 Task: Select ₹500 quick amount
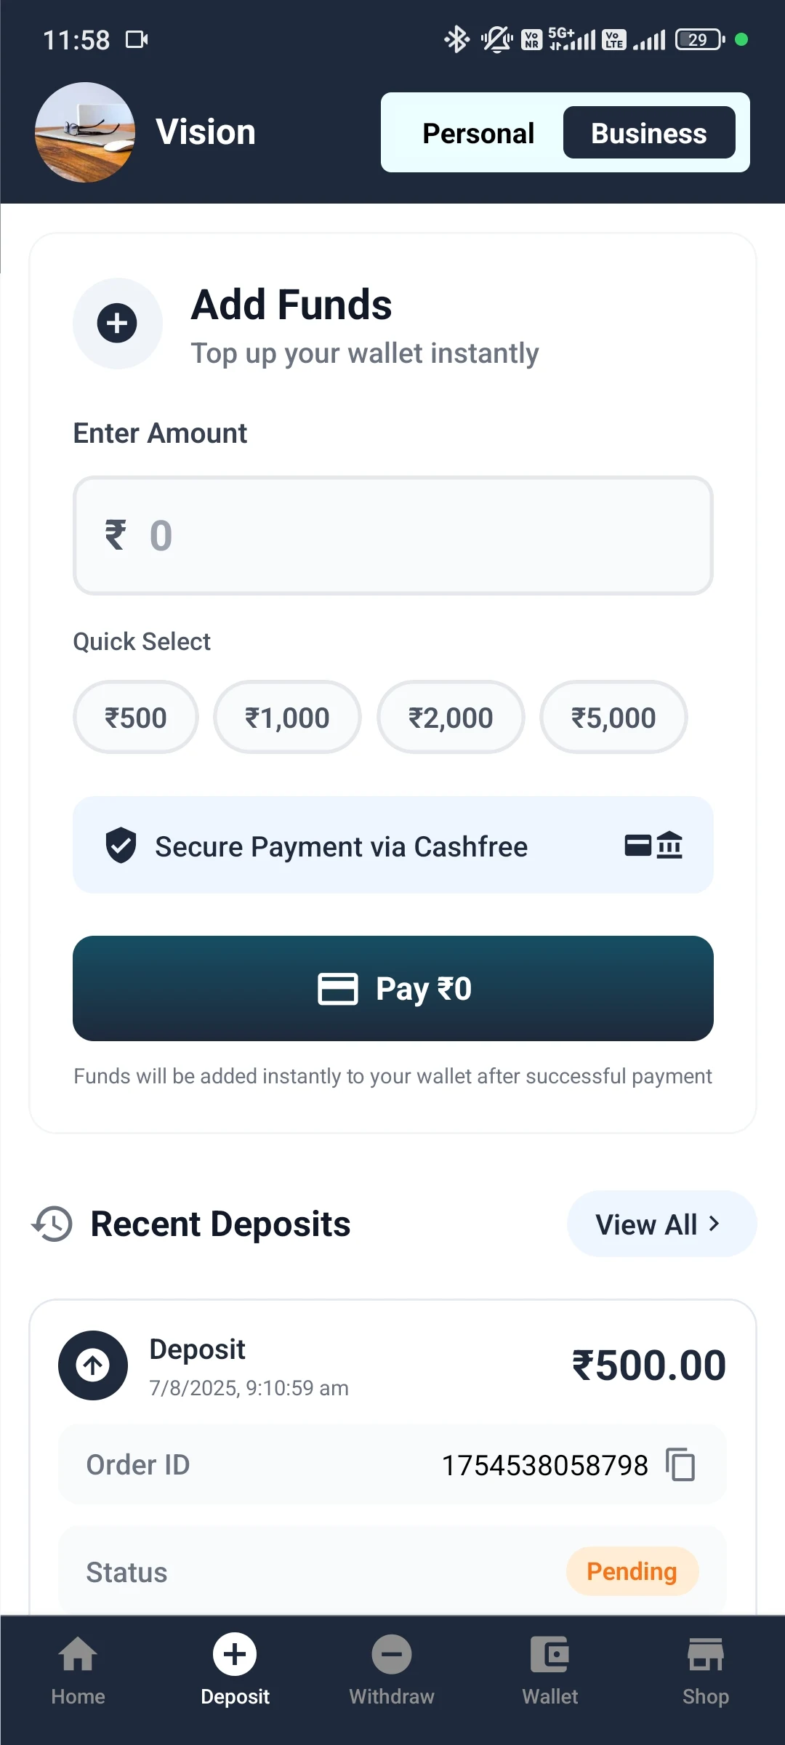(136, 718)
